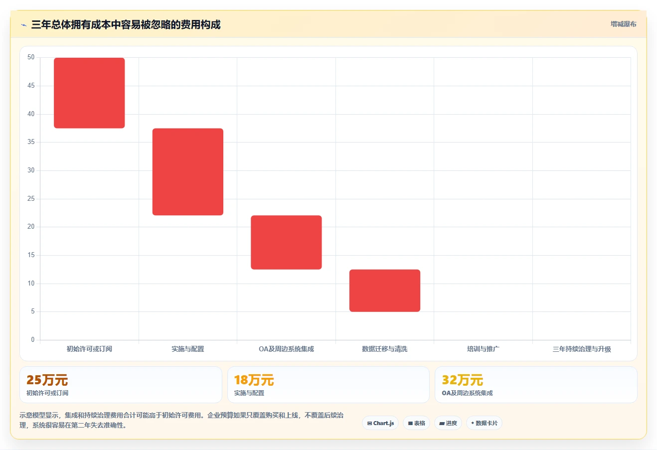Image resolution: width=657 pixels, height=450 pixels.
Task: Click the axis label 初始许可或订阅
Action: pos(89,349)
